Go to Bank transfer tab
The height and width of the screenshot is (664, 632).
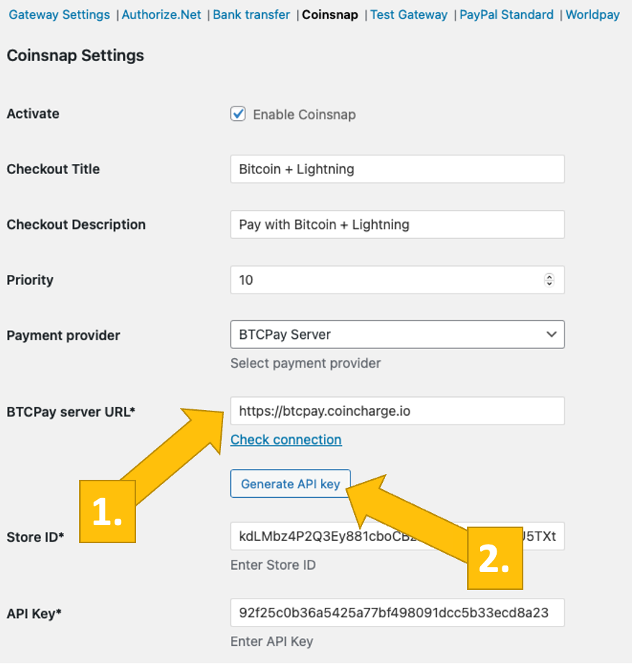pyautogui.click(x=251, y=14)
